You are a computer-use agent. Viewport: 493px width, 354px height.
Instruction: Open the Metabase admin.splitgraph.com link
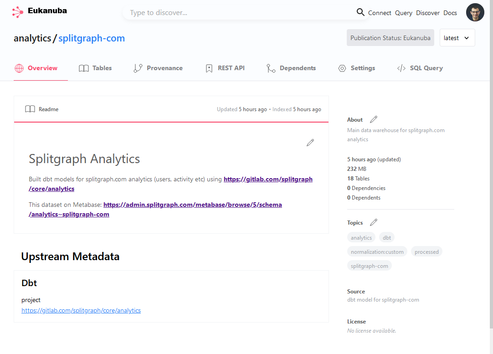pyautogui.click(x=155, y=210)
